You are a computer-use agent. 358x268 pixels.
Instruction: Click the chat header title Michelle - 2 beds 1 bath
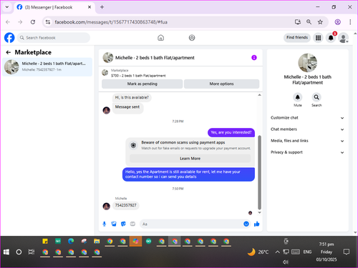pos(155,58)
